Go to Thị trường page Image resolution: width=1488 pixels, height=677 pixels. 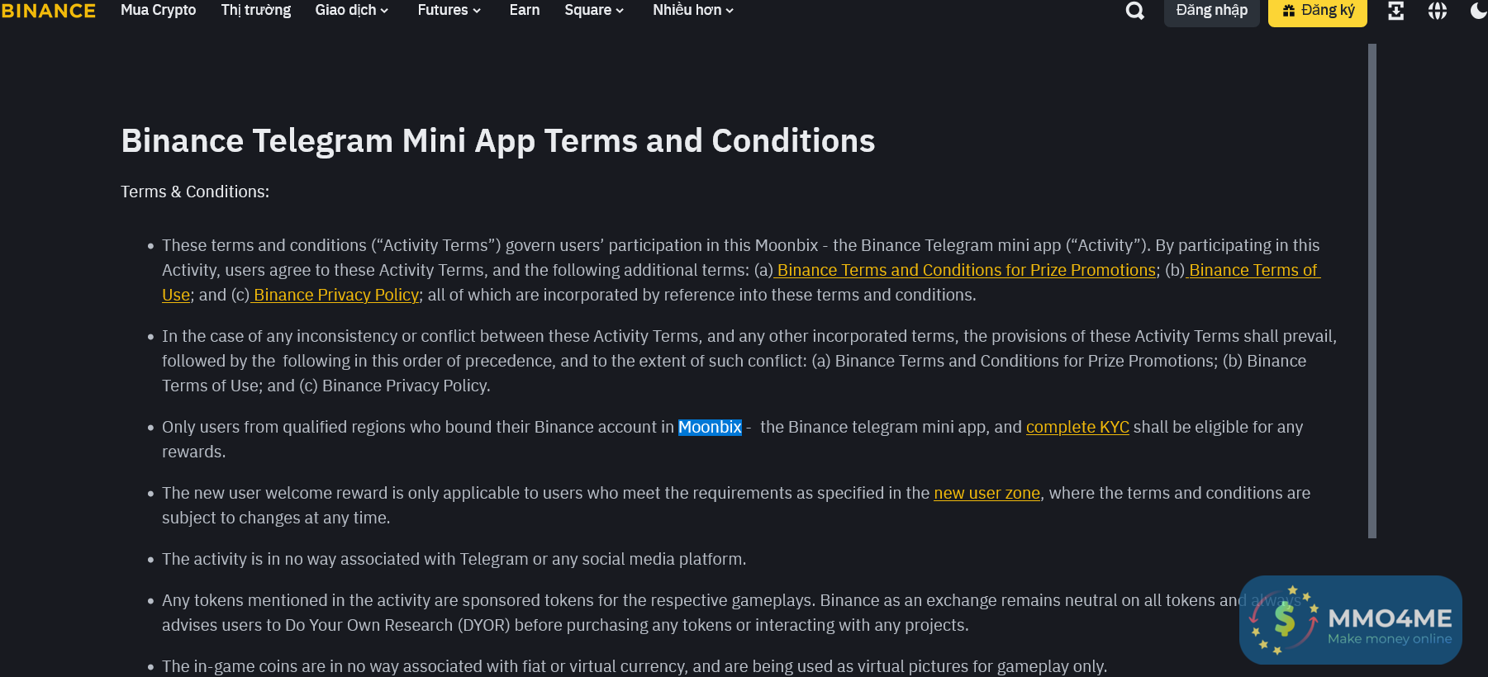click(255, 11)
